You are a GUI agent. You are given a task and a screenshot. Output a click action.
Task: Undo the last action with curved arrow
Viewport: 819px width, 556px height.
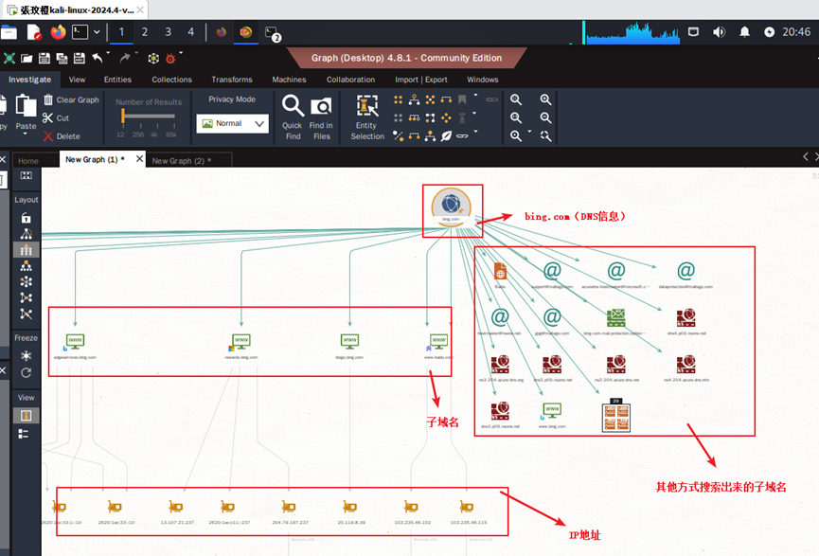tap(98, 58)
